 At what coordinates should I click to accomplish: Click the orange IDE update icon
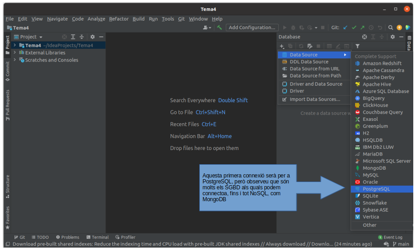tap(399, 27)
